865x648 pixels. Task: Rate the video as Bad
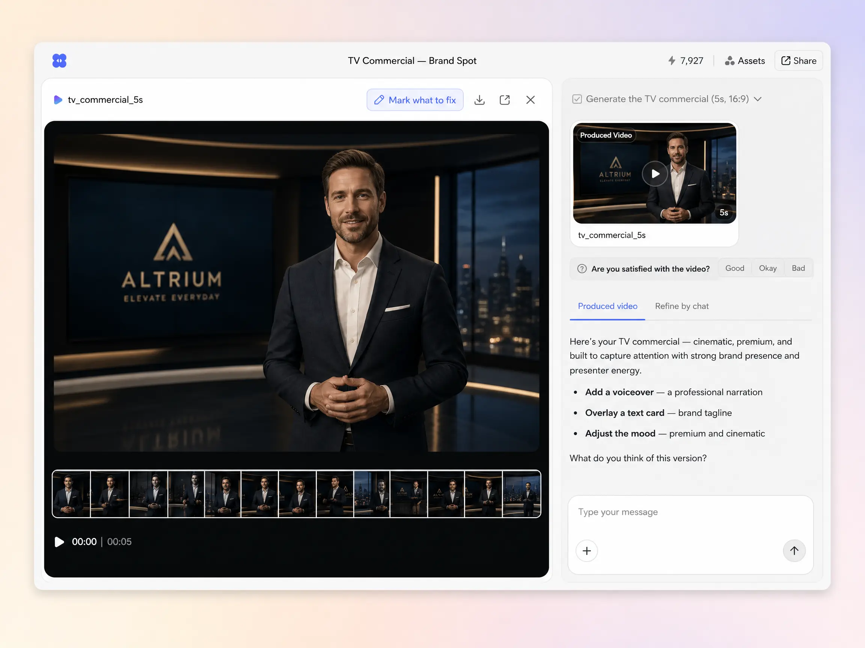[x=798, y=268]
